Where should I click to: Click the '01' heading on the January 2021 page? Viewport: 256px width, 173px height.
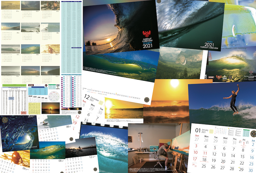[198, 130]
